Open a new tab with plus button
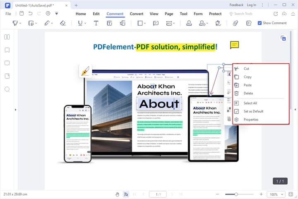298x199 pixels. tap(76, 5)
